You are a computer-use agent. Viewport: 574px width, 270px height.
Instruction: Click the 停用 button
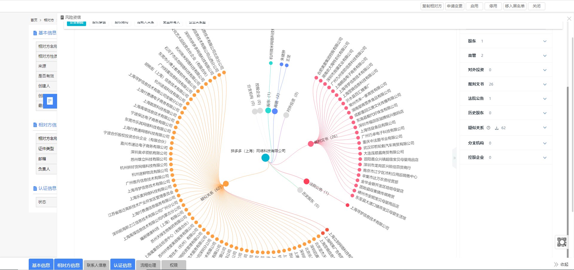(493, 6)
